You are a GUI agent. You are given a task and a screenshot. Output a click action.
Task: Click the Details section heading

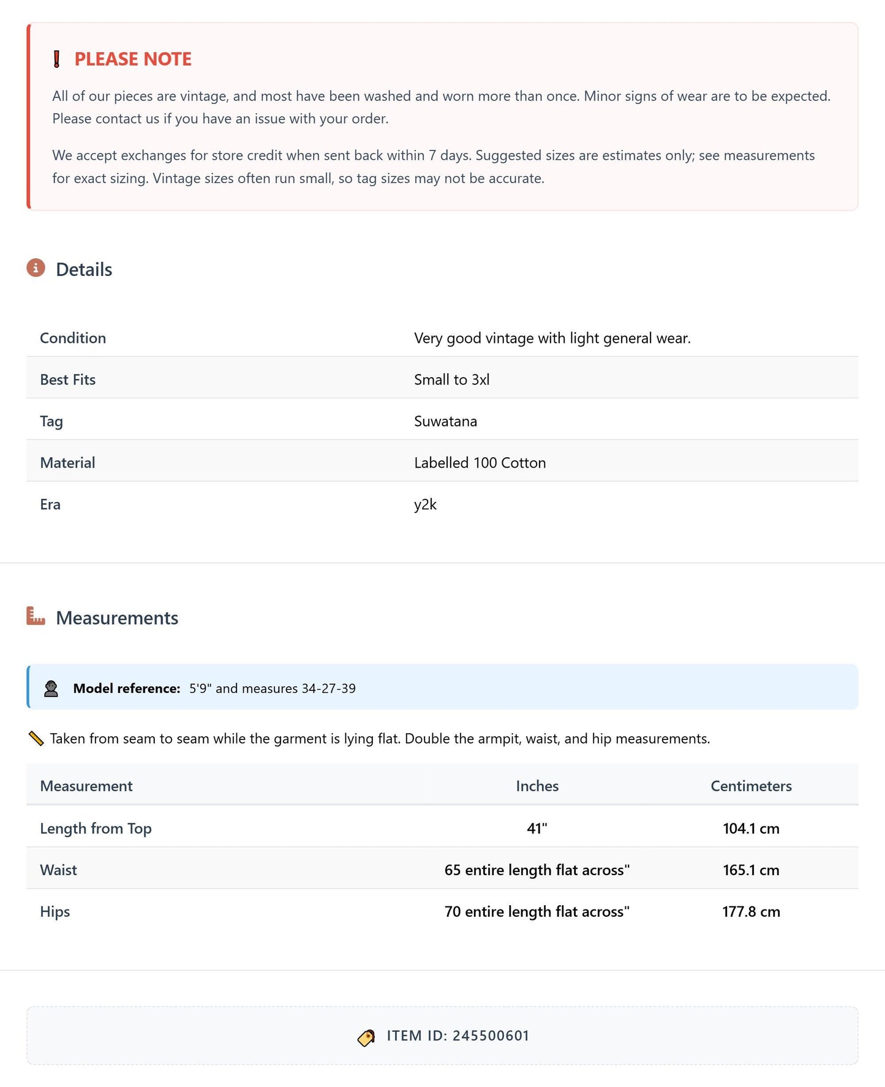pyautogui.click(x=84, y=269)
